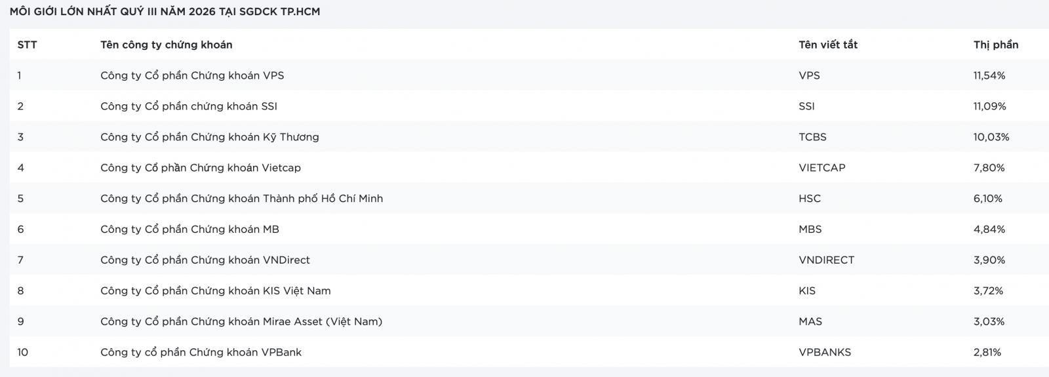
Task: Click the table title Môi giới lớn nhất
Action: coord(165,12)
